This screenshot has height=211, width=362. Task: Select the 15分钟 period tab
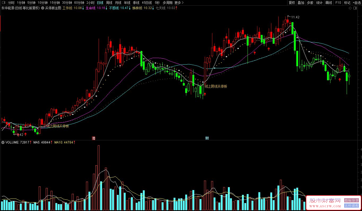point(55,3)
